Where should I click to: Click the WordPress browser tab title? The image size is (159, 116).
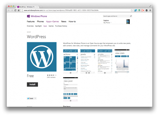(x=27, y=7)
